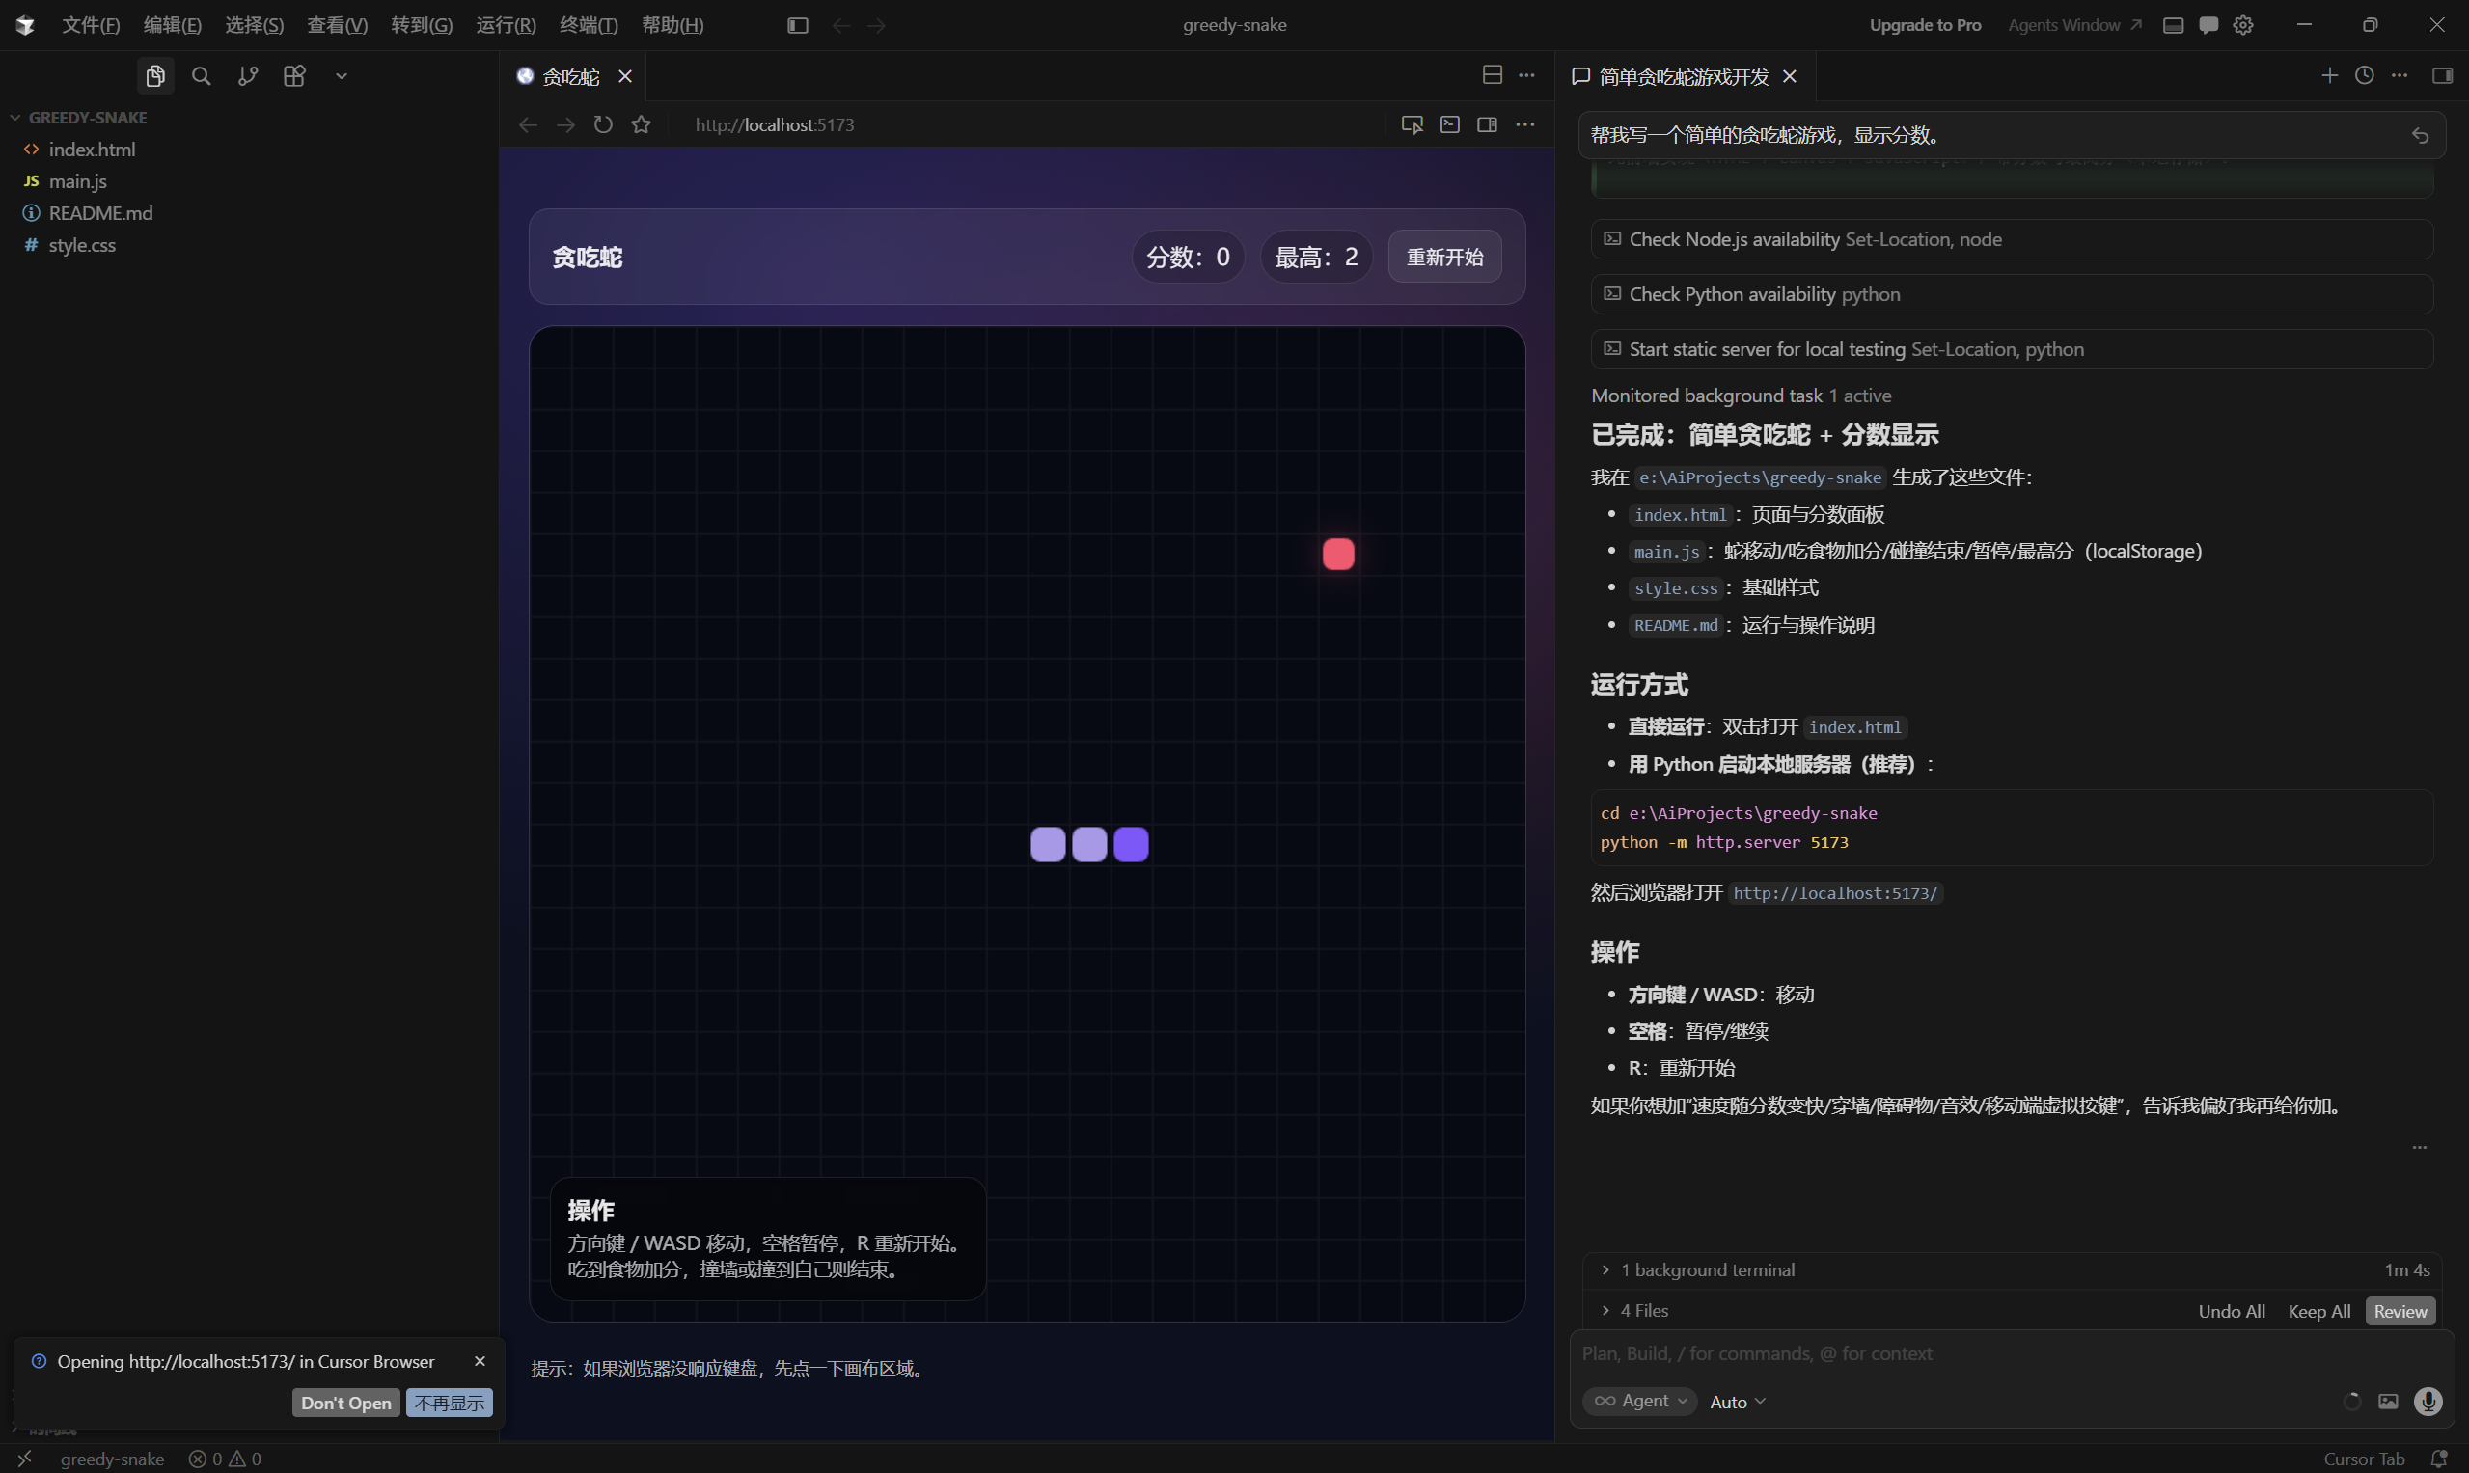Click 不再显示 in notification
2469x1473 pixels.
point(450,1403)
